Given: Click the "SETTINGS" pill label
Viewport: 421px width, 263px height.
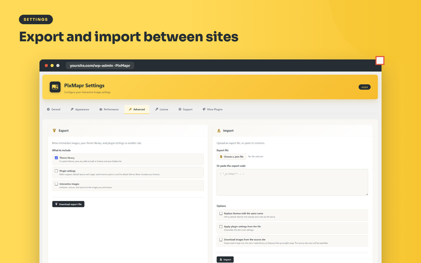Looking at the screenshot, I should (x=36, y=19).
